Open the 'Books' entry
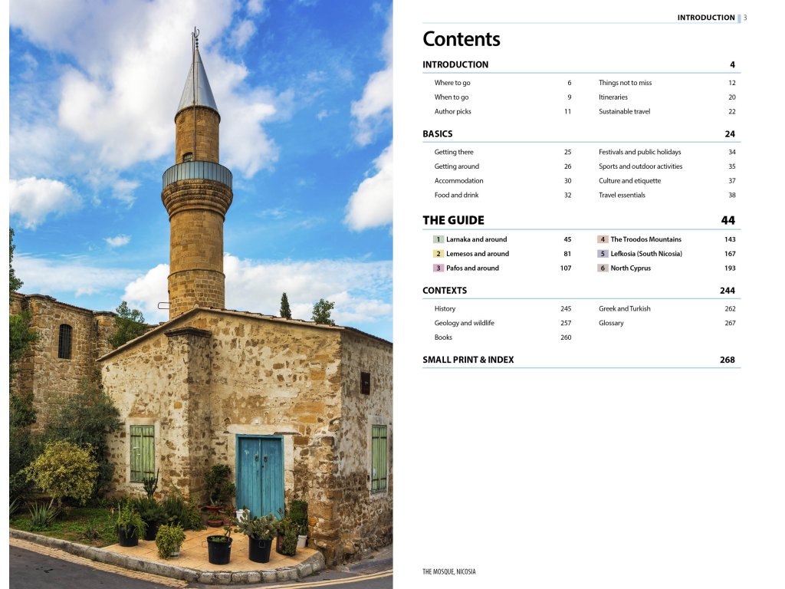The image size is (785, 589). [x=443, y=337]
